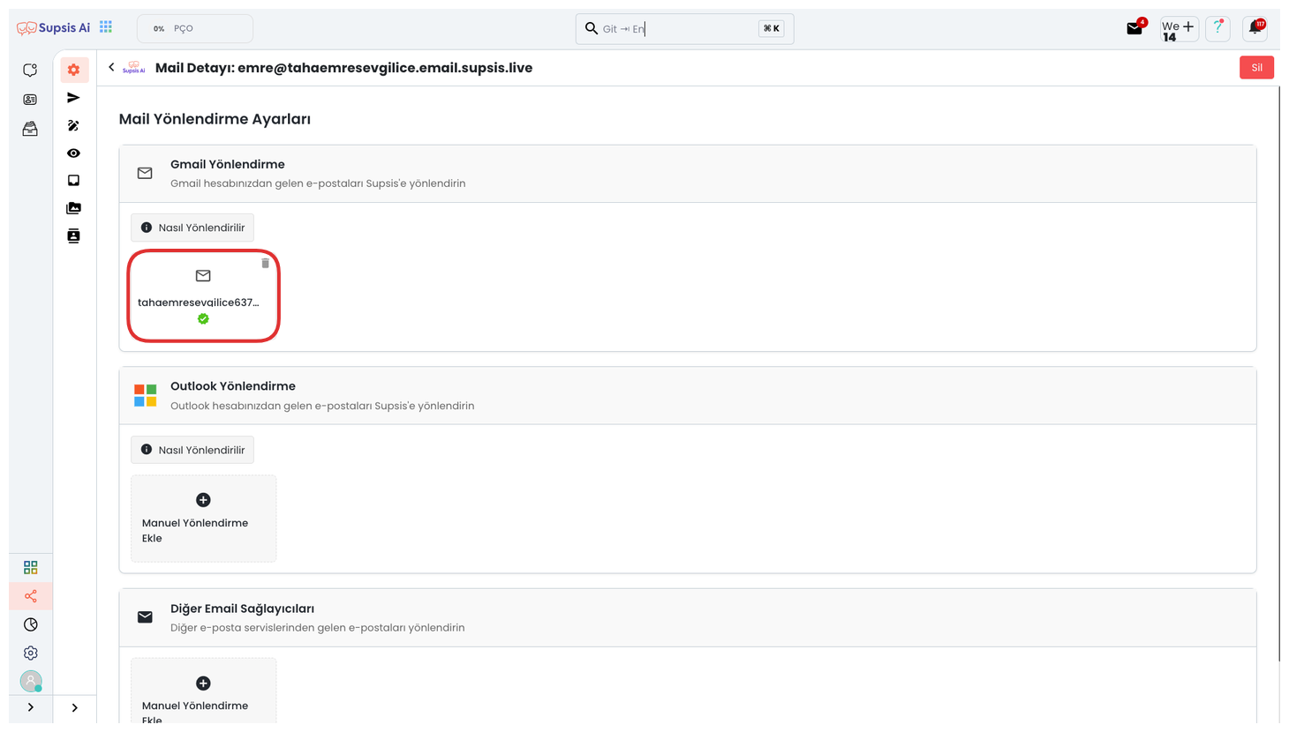Viewport: 1289px width, 732px height.
Task: Click the red Sil delete button
Action: pyautogui.click(x=1256, y=67)
